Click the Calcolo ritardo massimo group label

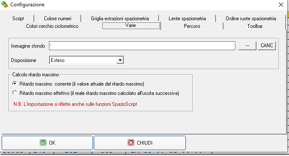click(x=35, y=75)
